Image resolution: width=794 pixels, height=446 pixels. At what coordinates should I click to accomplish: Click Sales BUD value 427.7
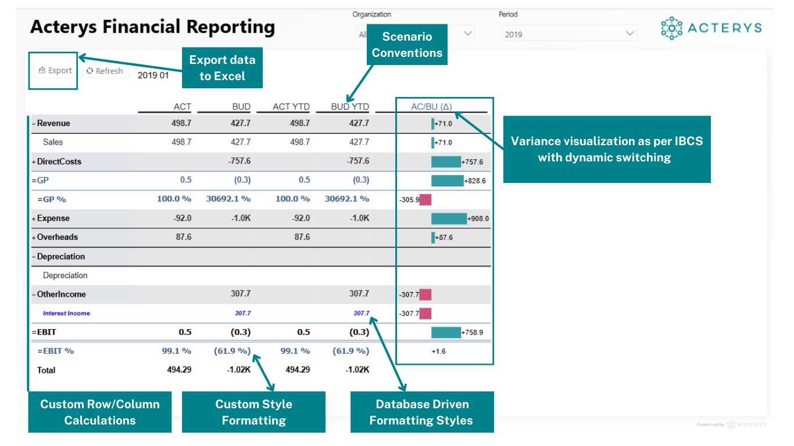pyautogui.click(x=240, y=142)
